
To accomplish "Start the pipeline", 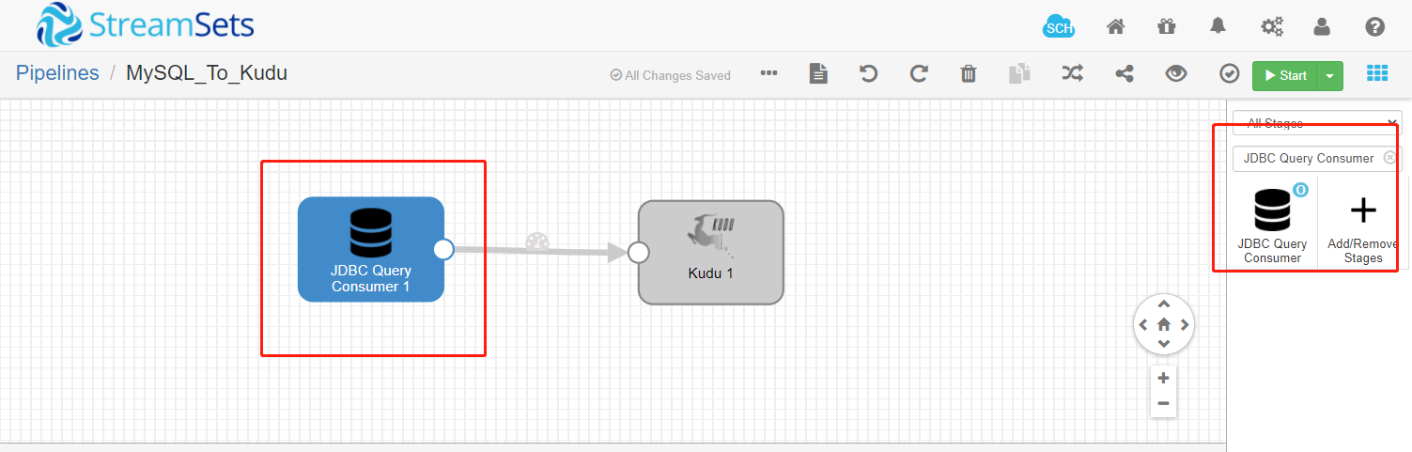I will (1285, 76).
